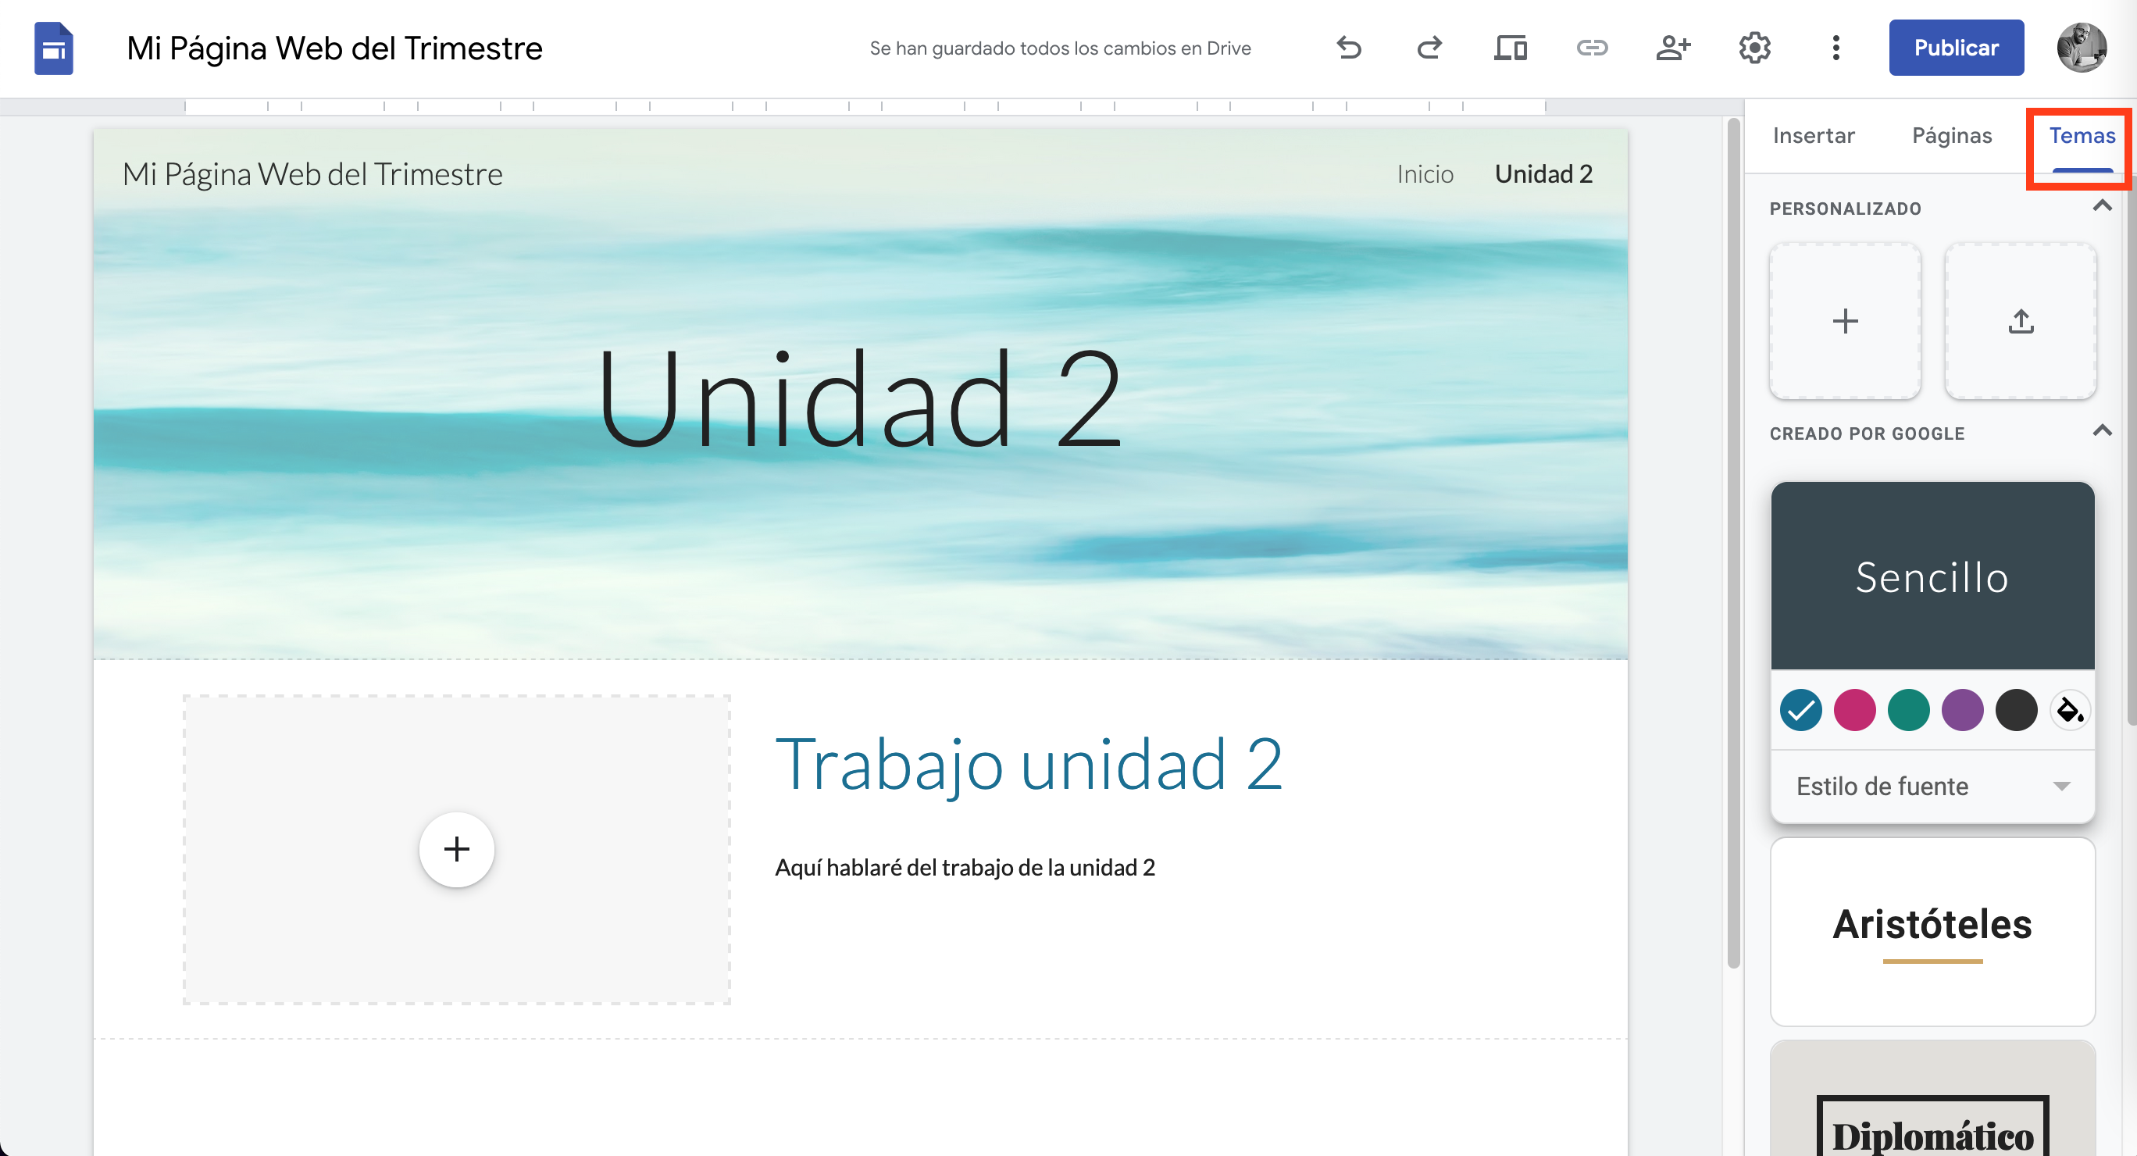This screenshot has width=2137, height=1156.
Task: Switch to the Insertar tab
Action: (1814, 135)
